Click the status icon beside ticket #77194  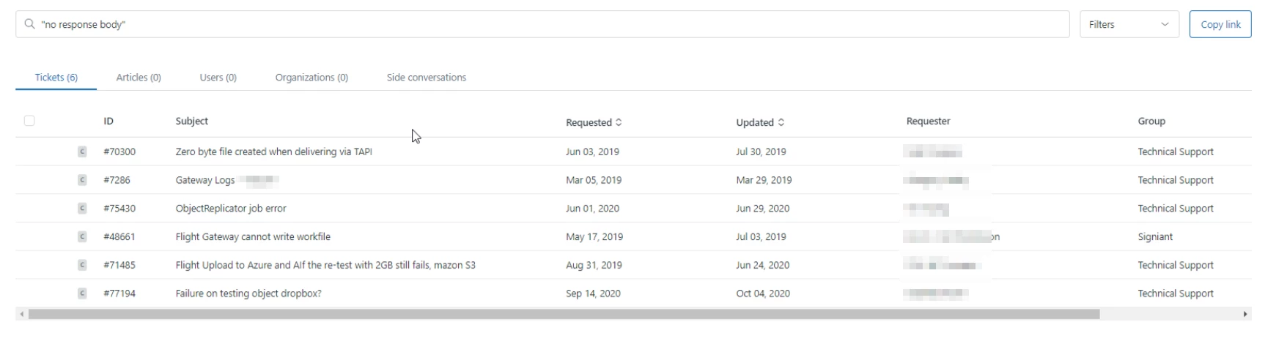click(x=82, y=293)
